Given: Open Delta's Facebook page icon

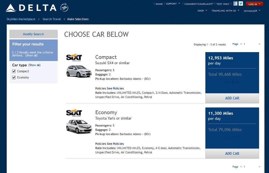Looking at the screenshot, I should [x=235, y=4].
